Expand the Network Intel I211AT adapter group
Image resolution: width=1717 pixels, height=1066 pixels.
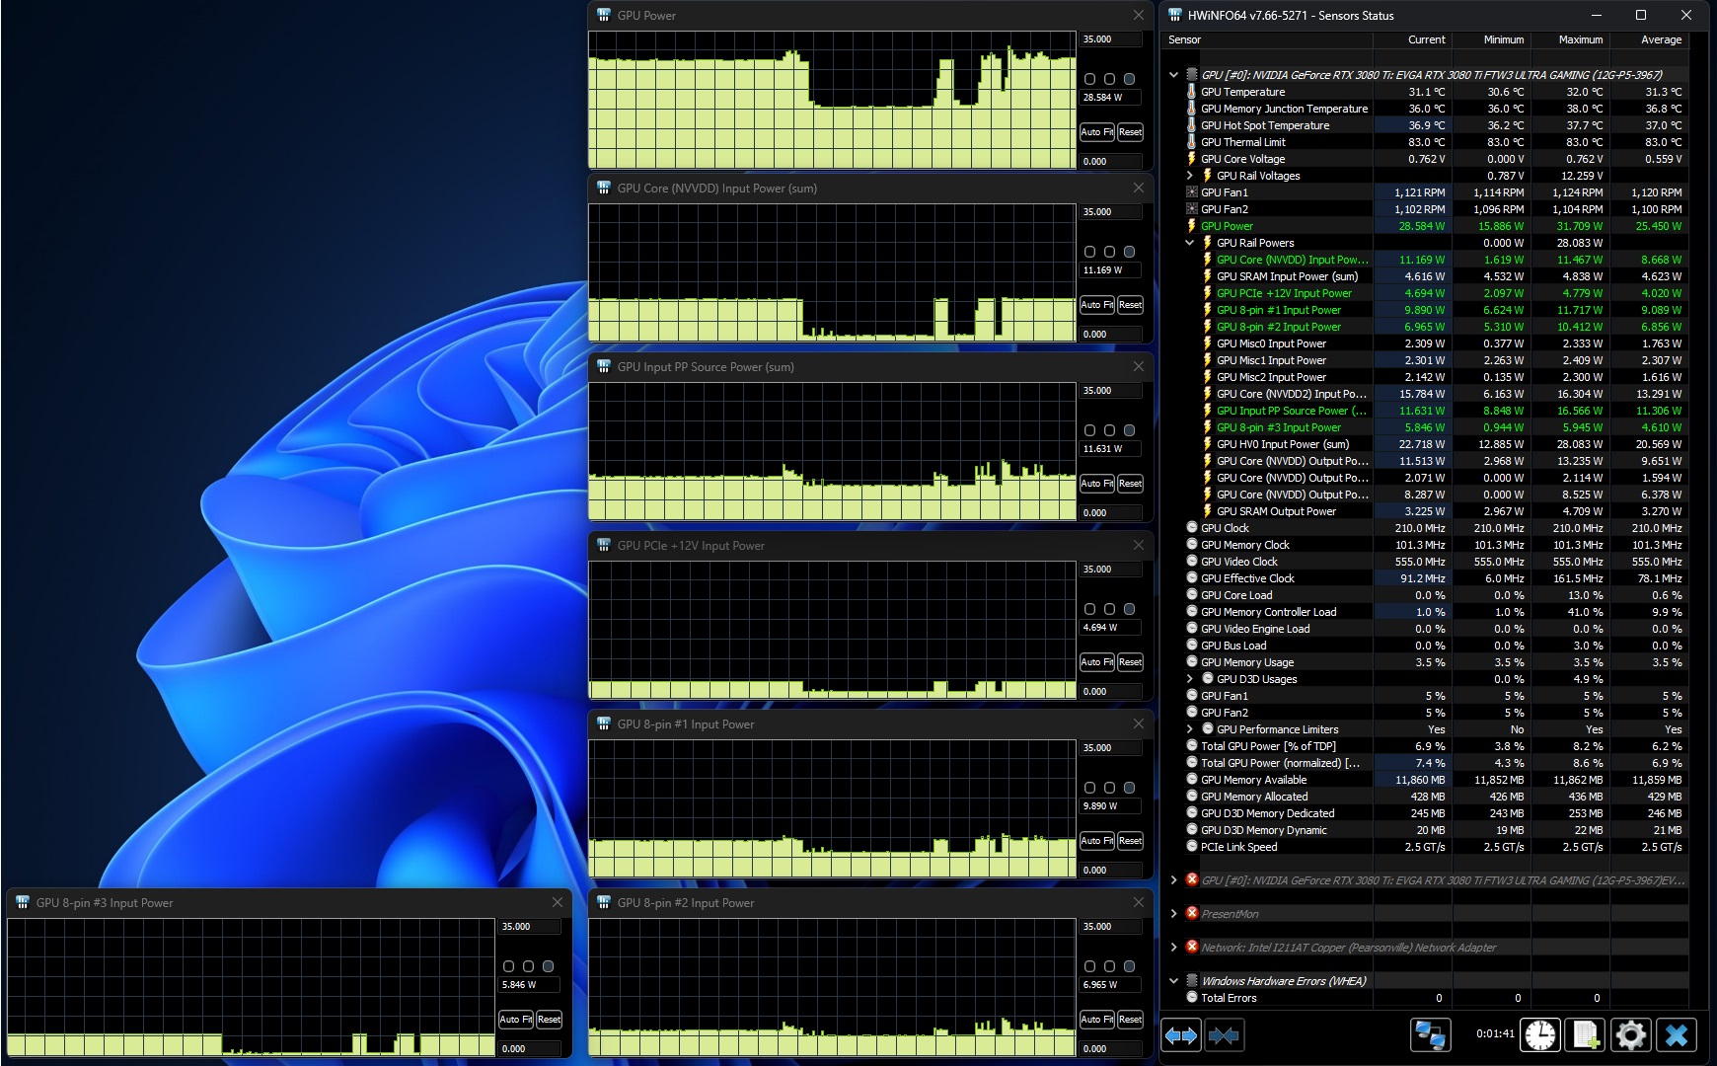(1173, 948)
